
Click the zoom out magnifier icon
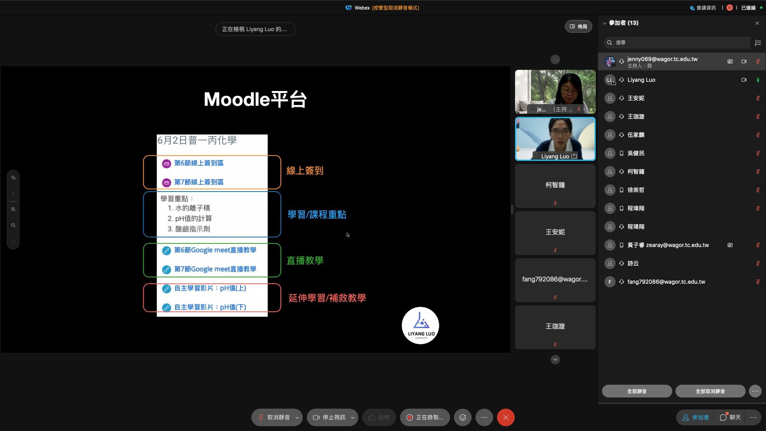click(13, 225)
